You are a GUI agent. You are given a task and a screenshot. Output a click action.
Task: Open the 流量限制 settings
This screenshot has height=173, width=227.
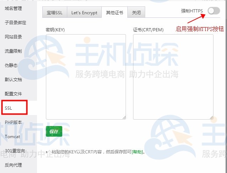[13, 51]
